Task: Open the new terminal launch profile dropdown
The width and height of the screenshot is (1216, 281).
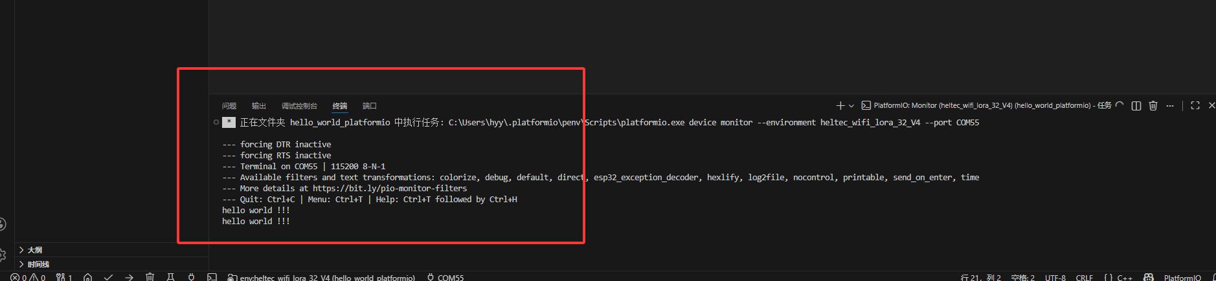Action: (x=851, y=105)
